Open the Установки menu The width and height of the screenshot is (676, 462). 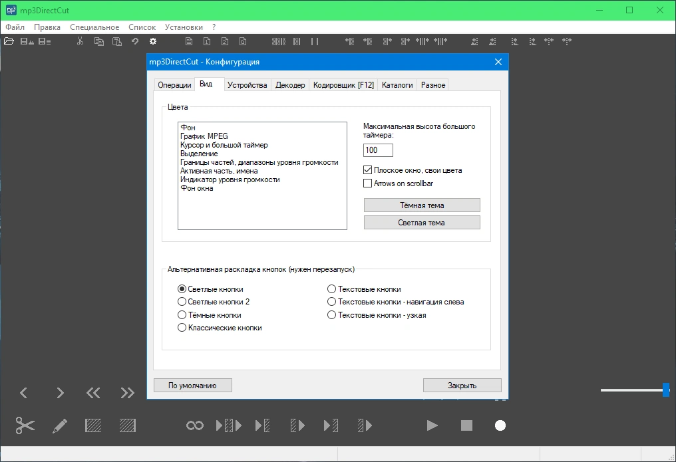(184, 27)
